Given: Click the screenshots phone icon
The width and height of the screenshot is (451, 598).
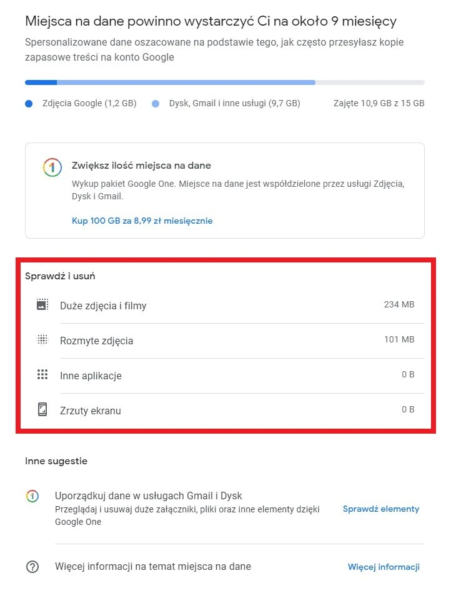Looking at the screenshot, I should pos(42,410).
